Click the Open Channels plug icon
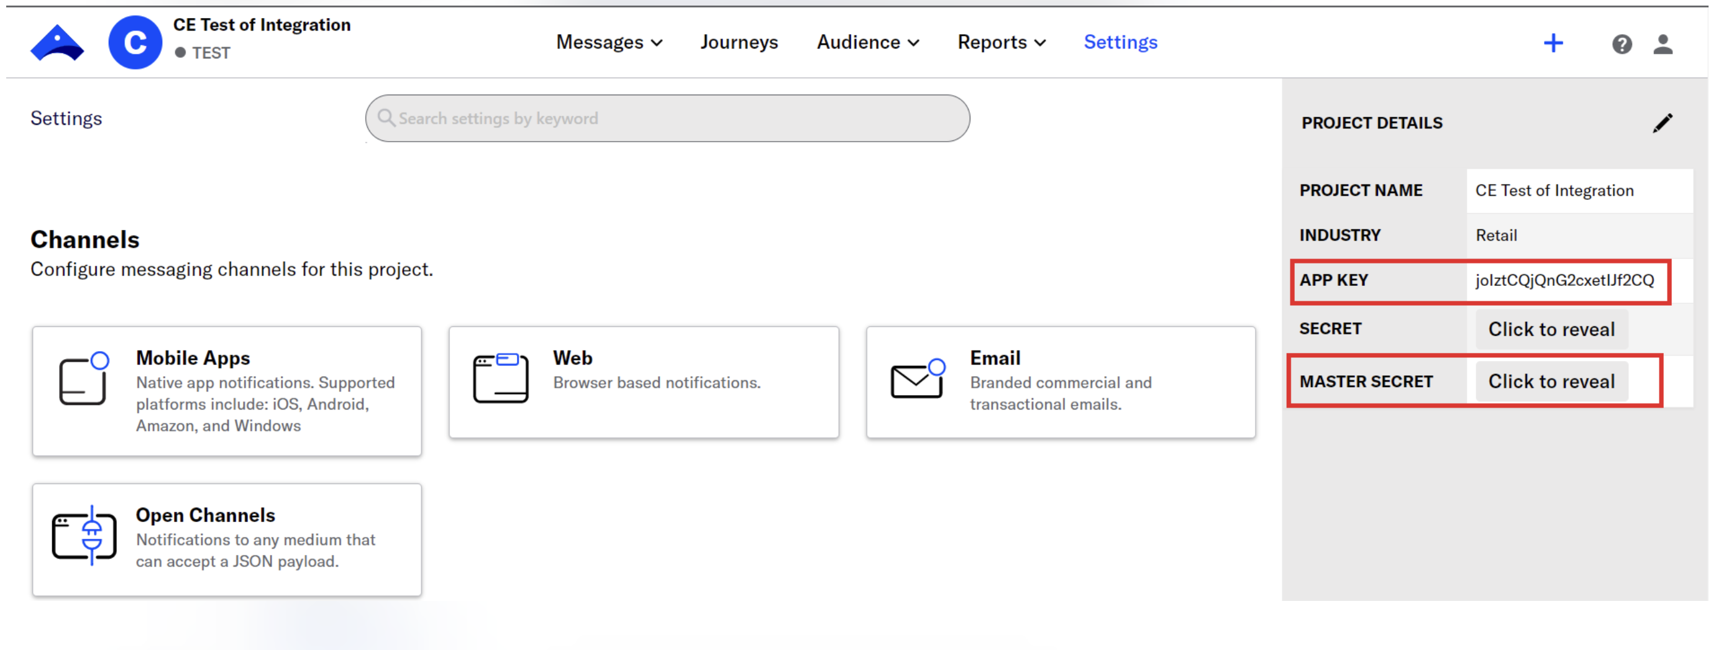The height and width of the screenshot is (650, 1716). point(84,536)
